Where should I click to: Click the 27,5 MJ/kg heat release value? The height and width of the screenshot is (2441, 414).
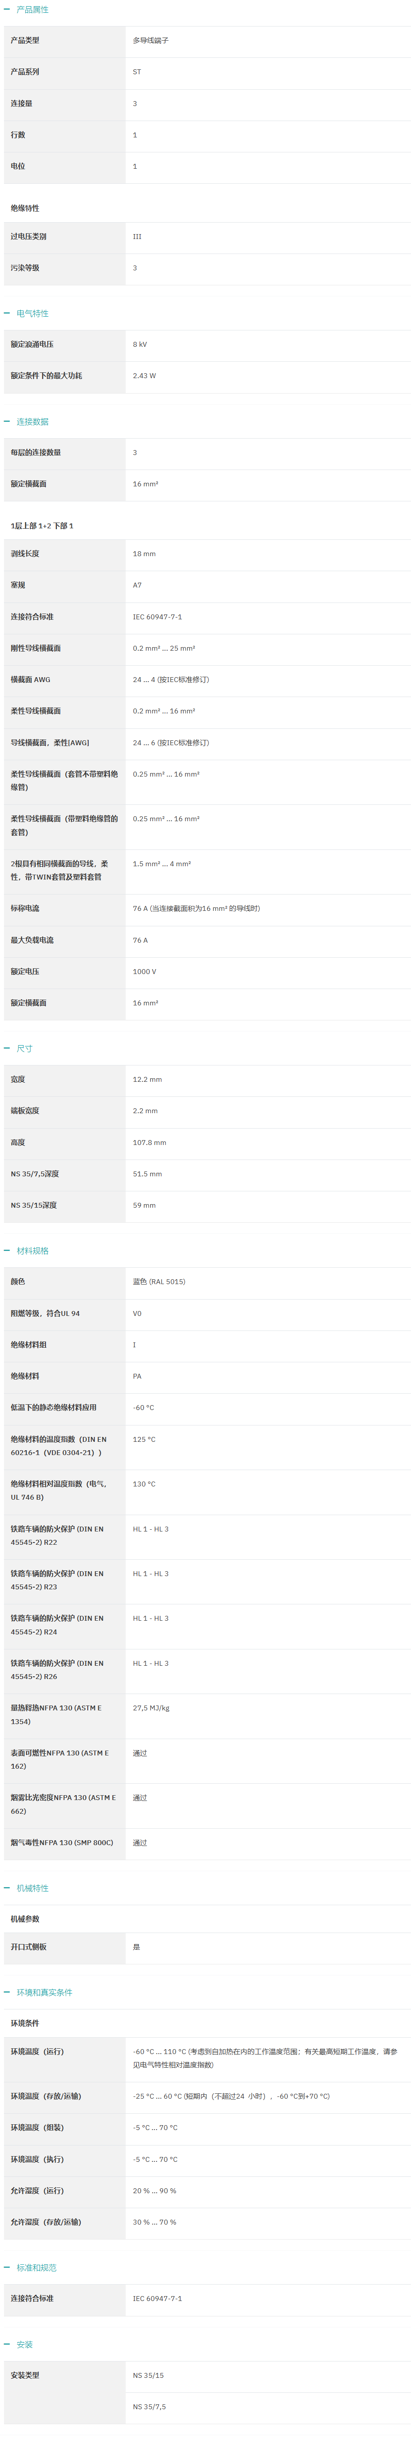pos(151,1709)
